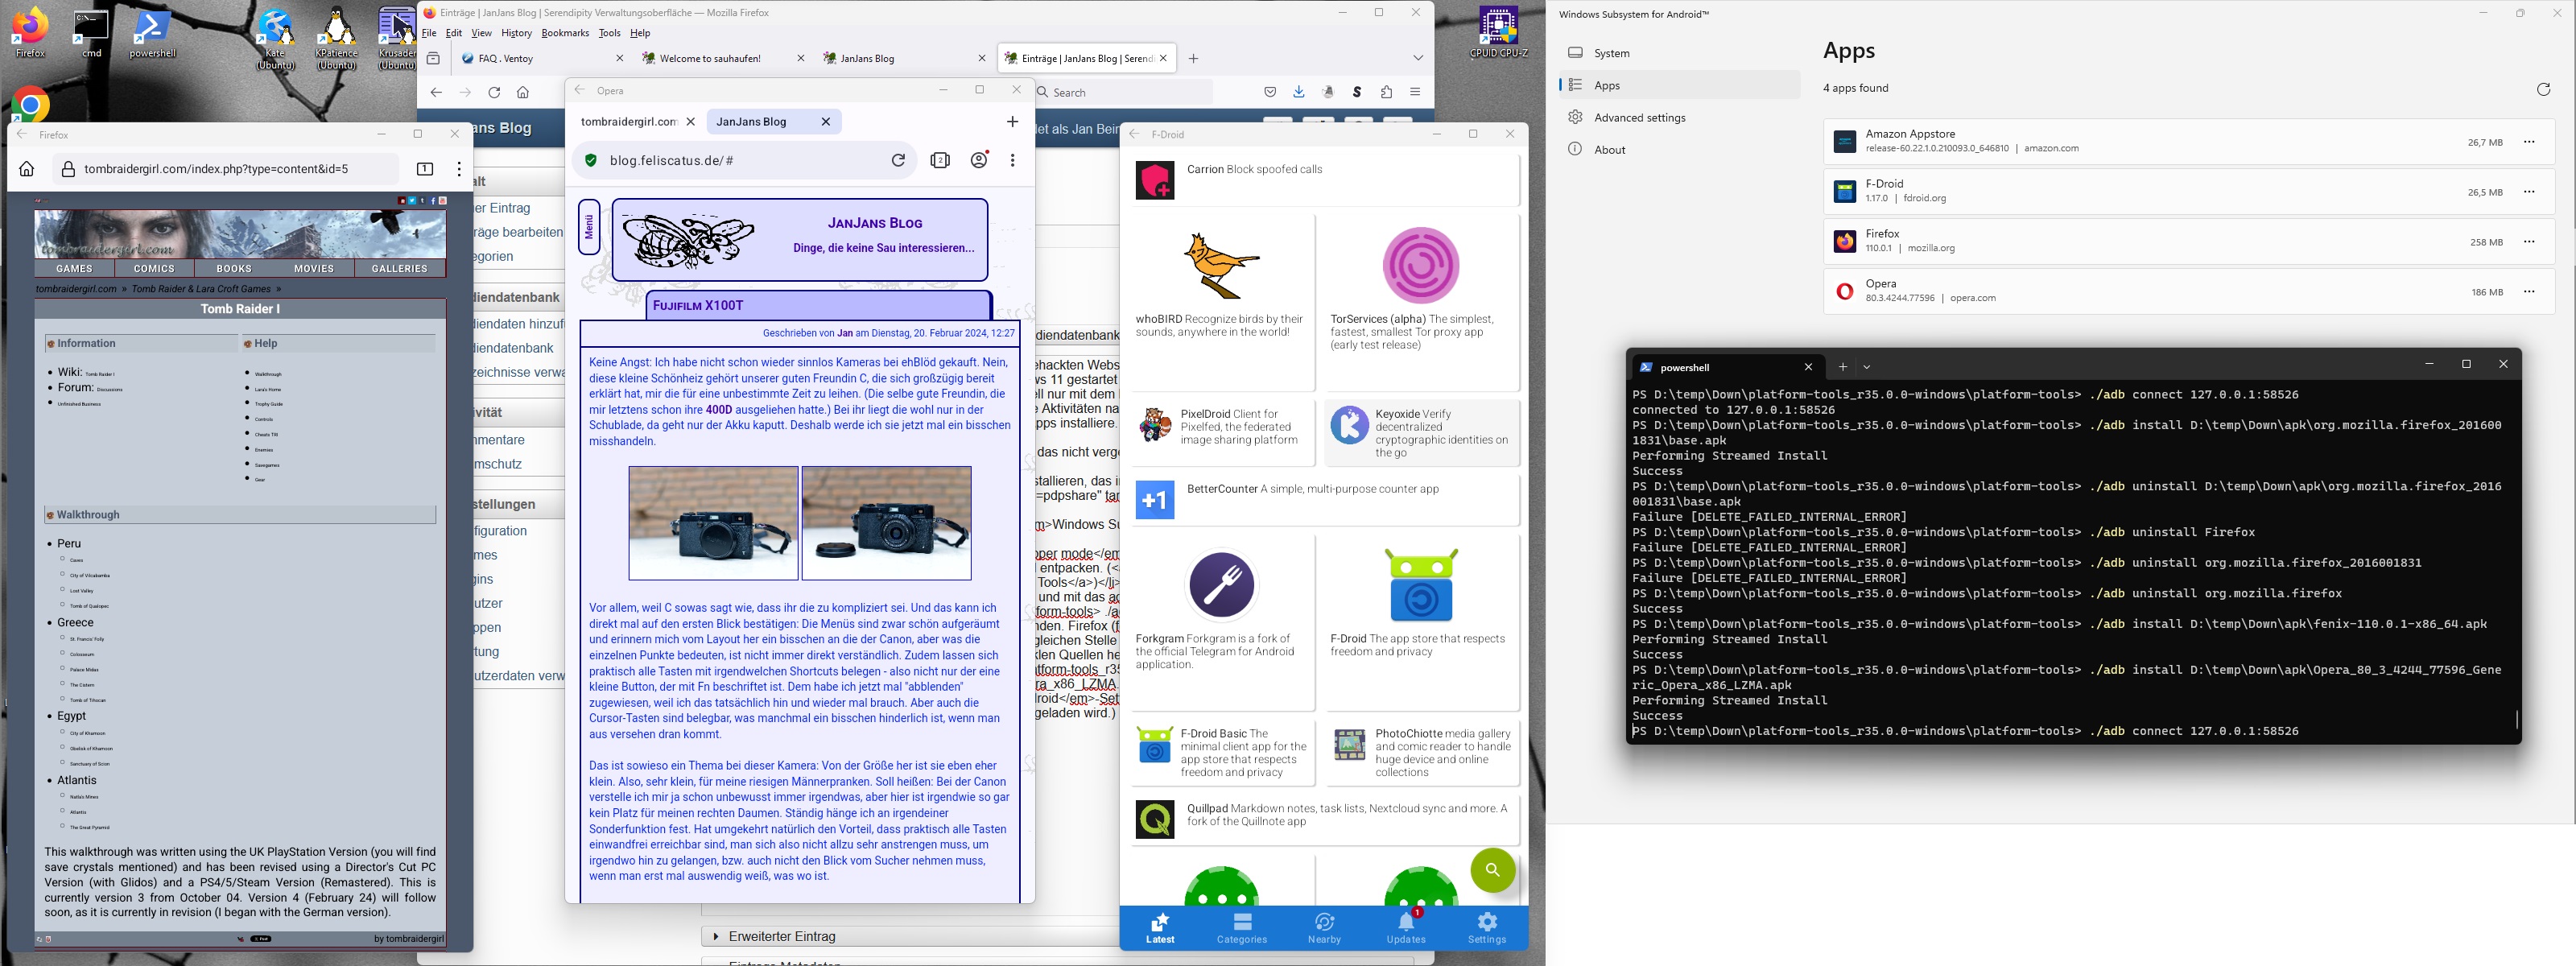2576x966 pixels.
Task: Open more options for Firefox app row
Action: click(2529, 242)
